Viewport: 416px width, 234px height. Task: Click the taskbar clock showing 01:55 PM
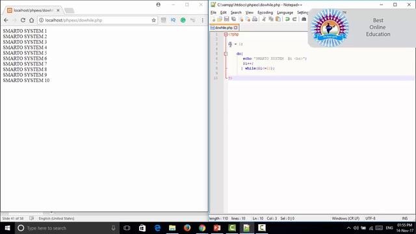(x=404, y=228)
